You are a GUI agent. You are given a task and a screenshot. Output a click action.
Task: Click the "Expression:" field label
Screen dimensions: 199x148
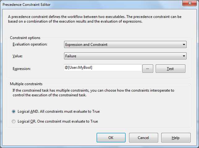22,69
